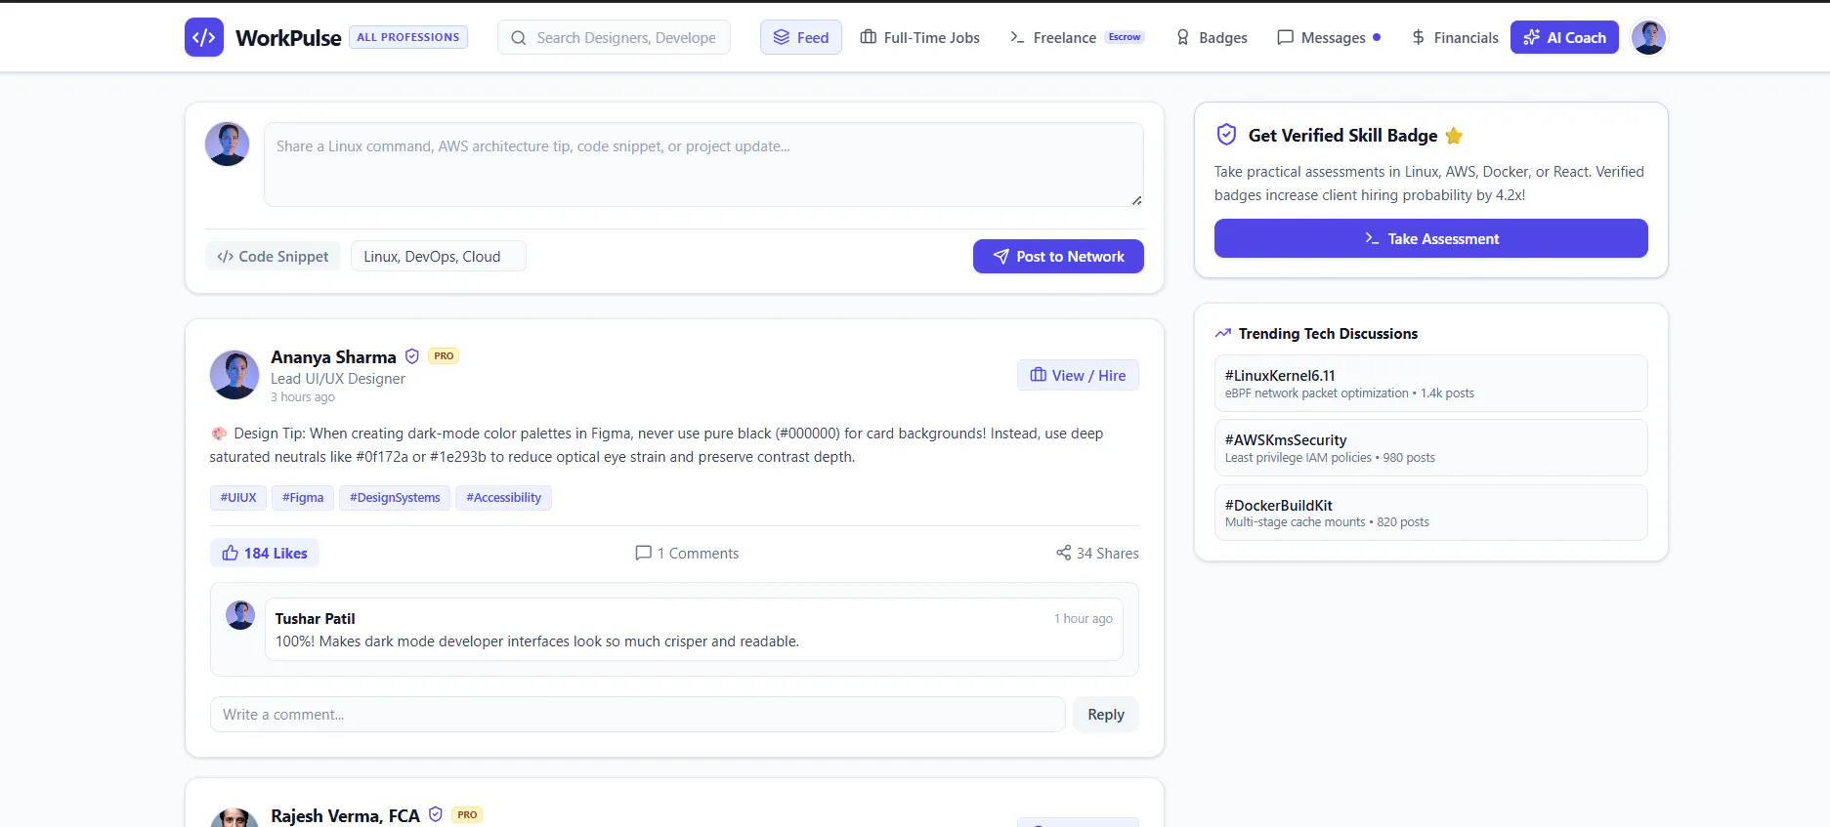Click Ananya Sharma's post avatar
The width and height of the screenshot is (1830, 827).
[234, 375]
